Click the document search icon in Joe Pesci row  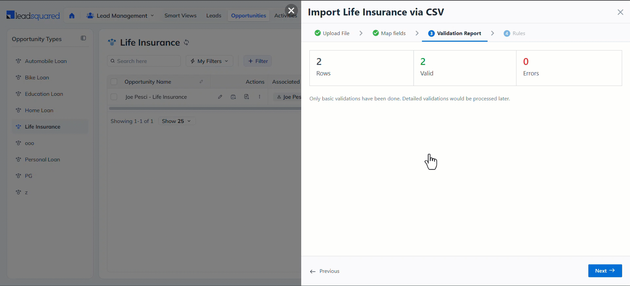(x=246, y=97)
